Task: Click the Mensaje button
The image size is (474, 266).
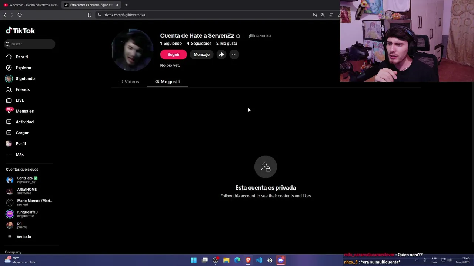Action: [201, 54]
